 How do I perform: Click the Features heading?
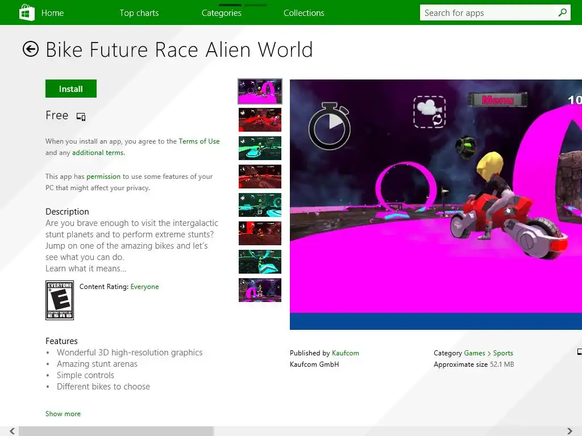[x=61, y=341]
